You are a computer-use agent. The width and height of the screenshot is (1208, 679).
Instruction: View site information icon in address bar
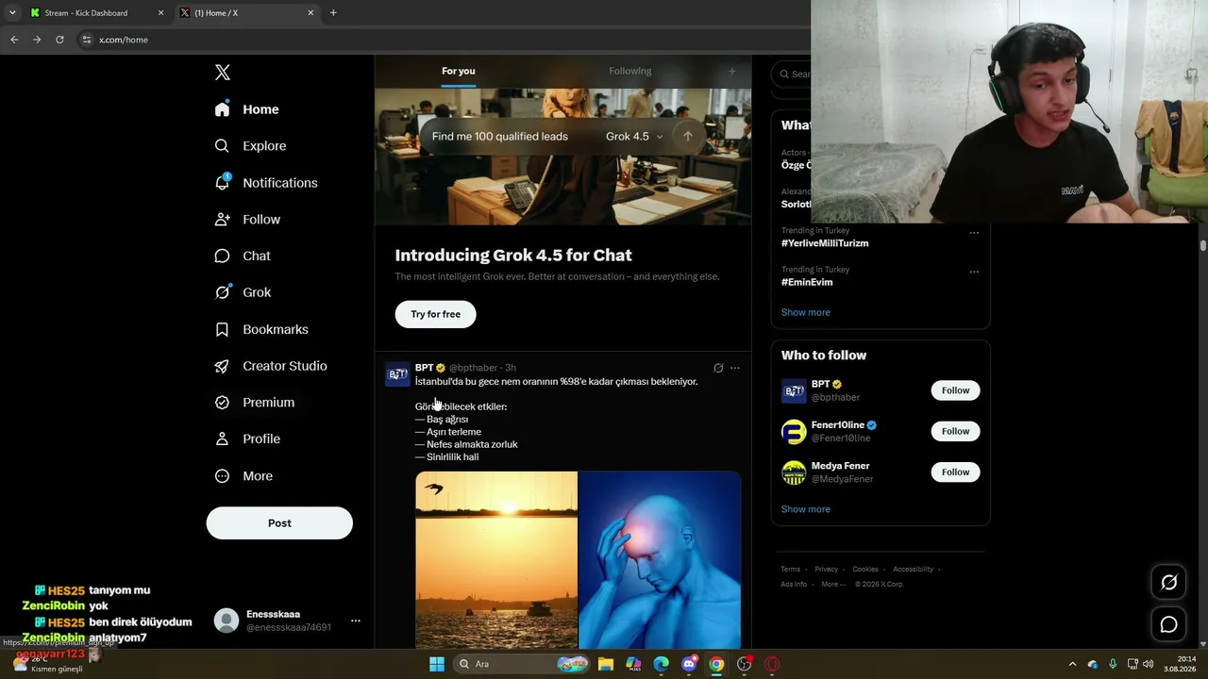pyautogui.click(x=87, y=40)
